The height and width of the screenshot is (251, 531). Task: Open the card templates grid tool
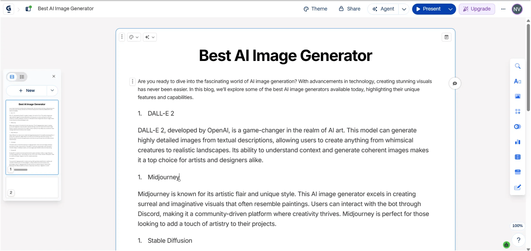518,111
